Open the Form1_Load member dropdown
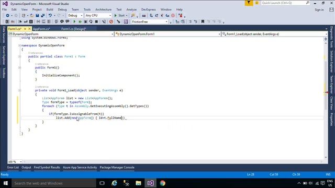This screenshot has width=335, height=188. click(x=274, y=34)
